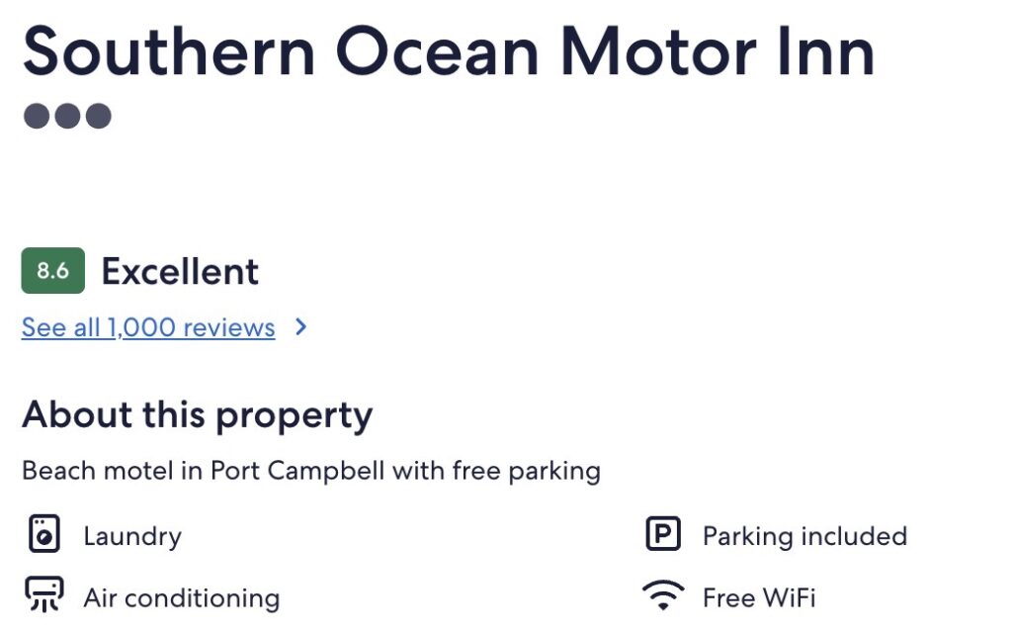Click the 'About this property' heading
Viewport: 1012px width, 632px height.
coord(197,414)
